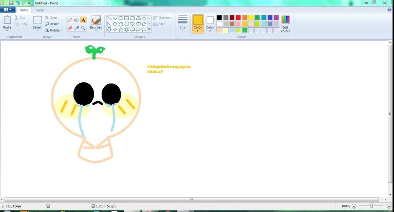Click the Paste clipboard icon
394x212 pixels.
tap(7, 20)
